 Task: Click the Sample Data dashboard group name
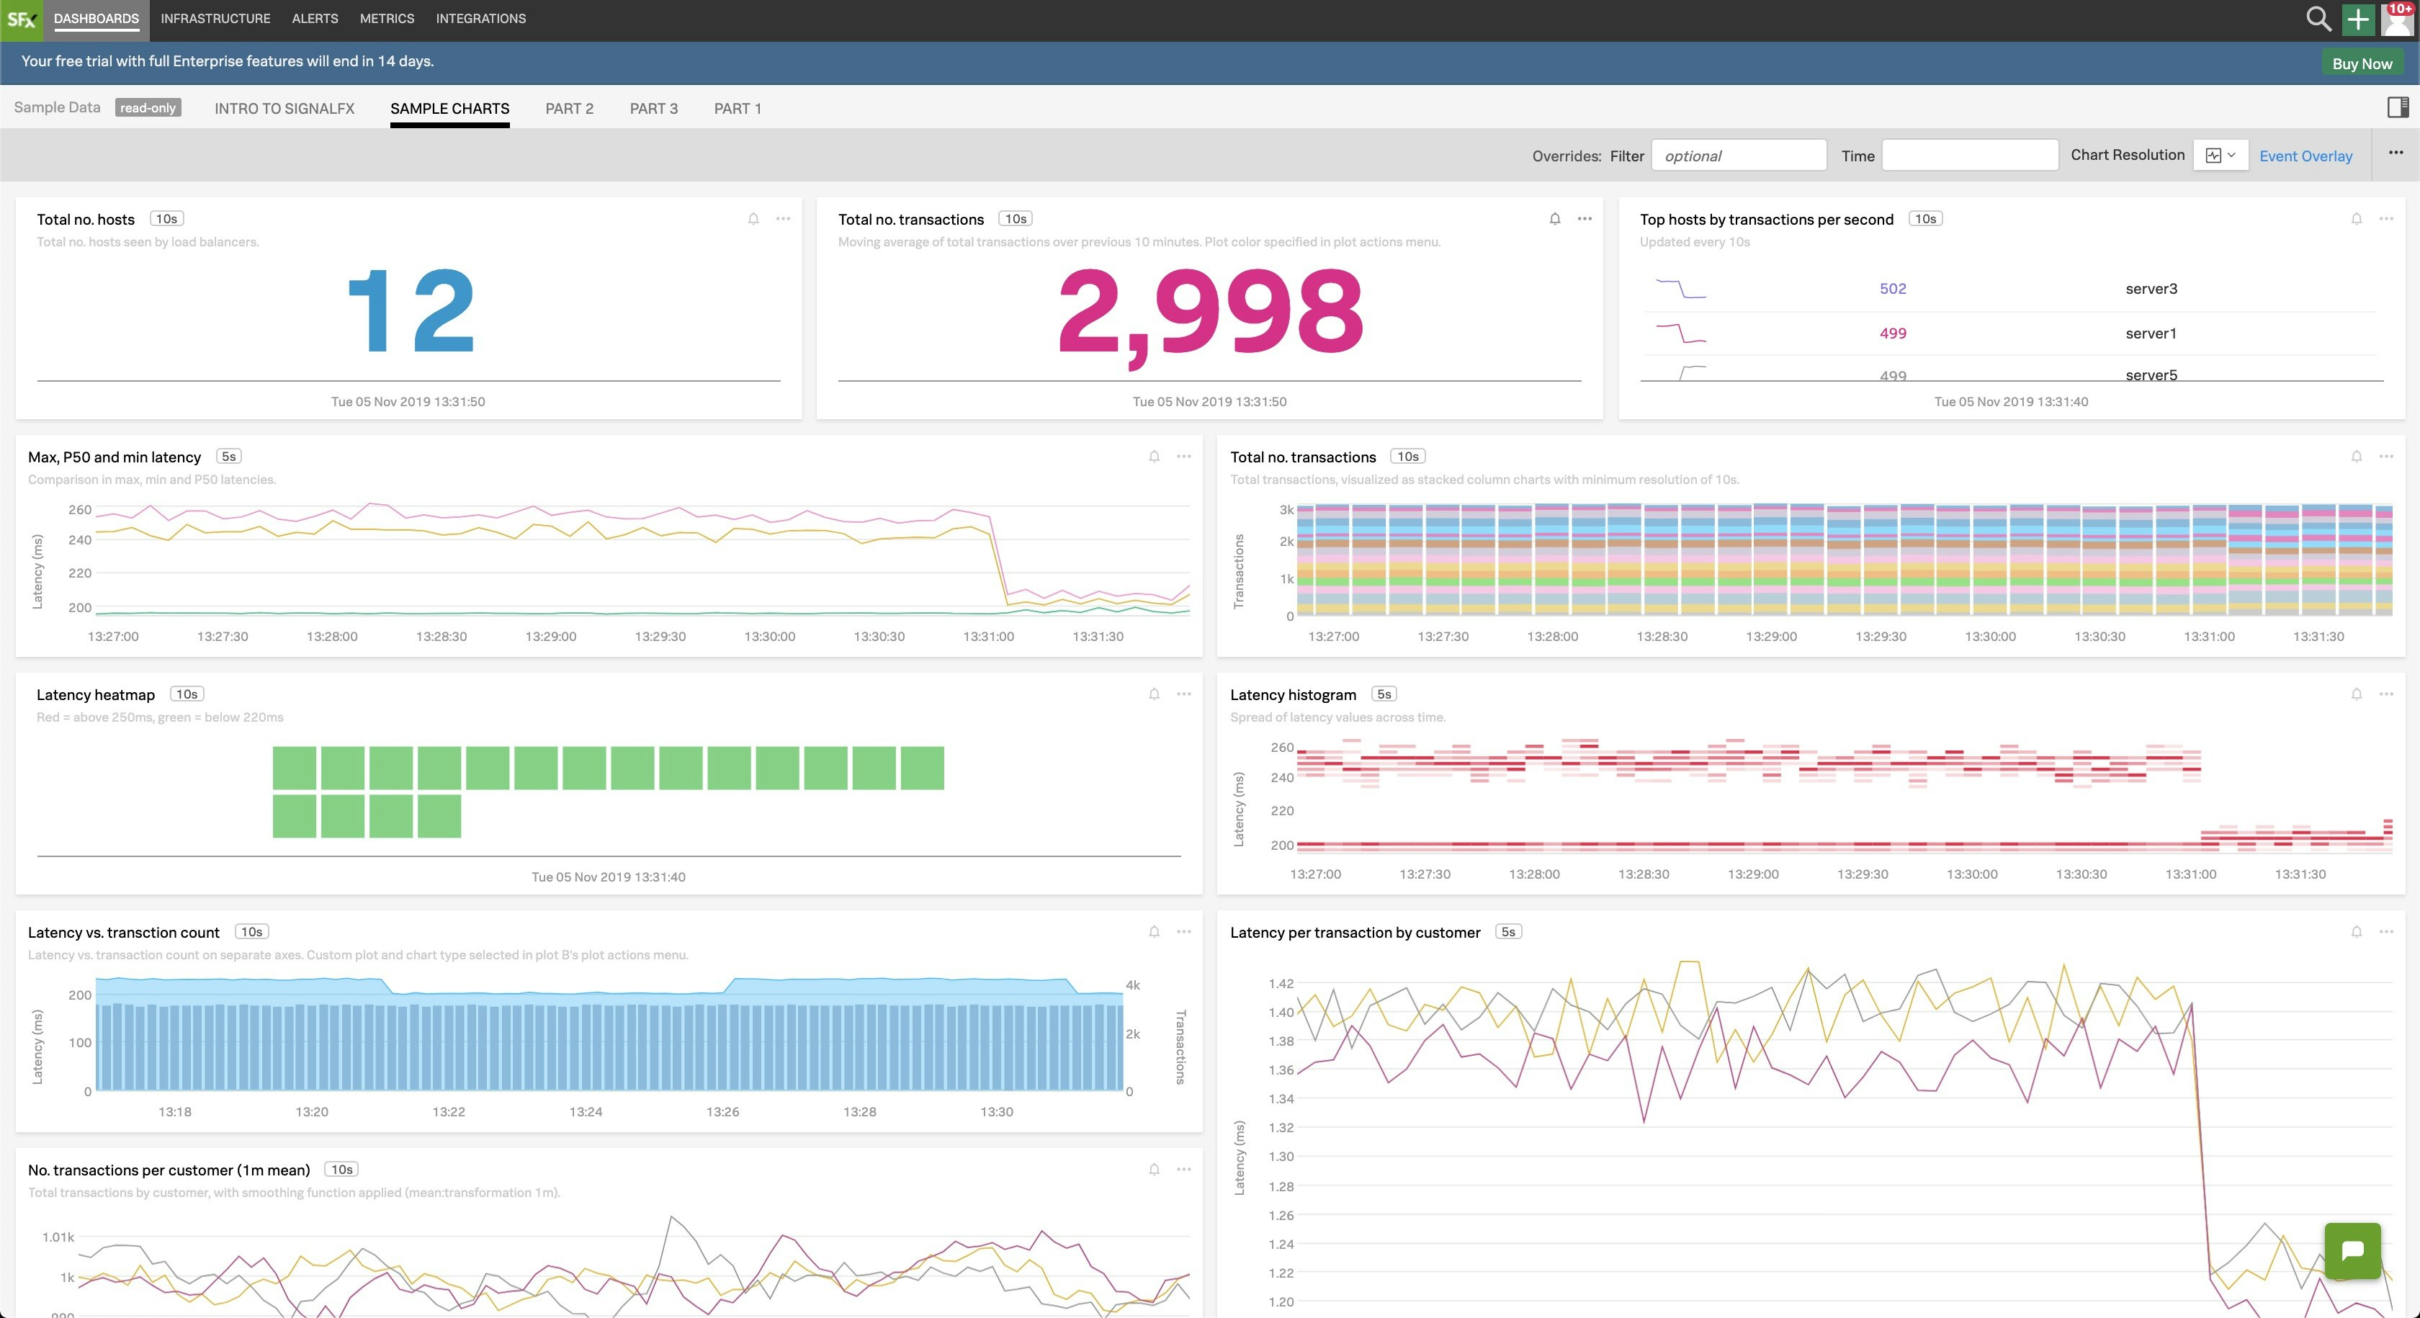(58, 107)
